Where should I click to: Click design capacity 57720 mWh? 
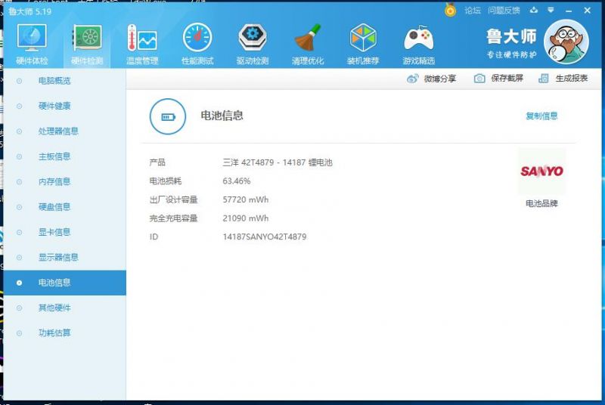245,199
